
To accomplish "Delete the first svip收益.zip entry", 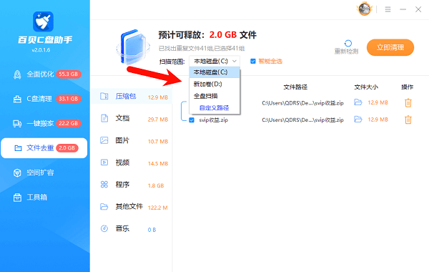I will click(x=408, y=103).
